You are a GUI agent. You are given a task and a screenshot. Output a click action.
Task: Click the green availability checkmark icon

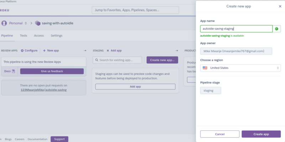[277, 29]
